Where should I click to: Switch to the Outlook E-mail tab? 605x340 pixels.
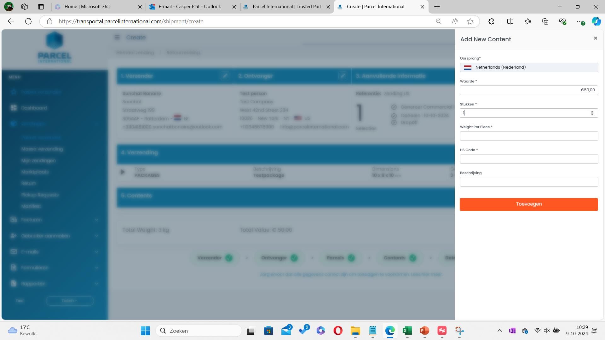click(189, 7)
